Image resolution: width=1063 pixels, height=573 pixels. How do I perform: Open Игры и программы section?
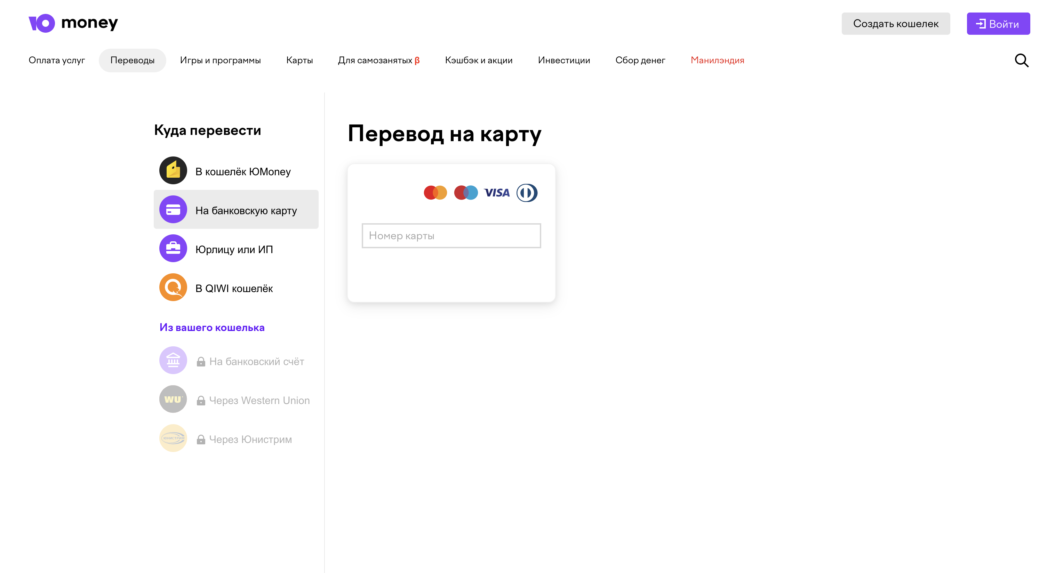click(221, 60)
